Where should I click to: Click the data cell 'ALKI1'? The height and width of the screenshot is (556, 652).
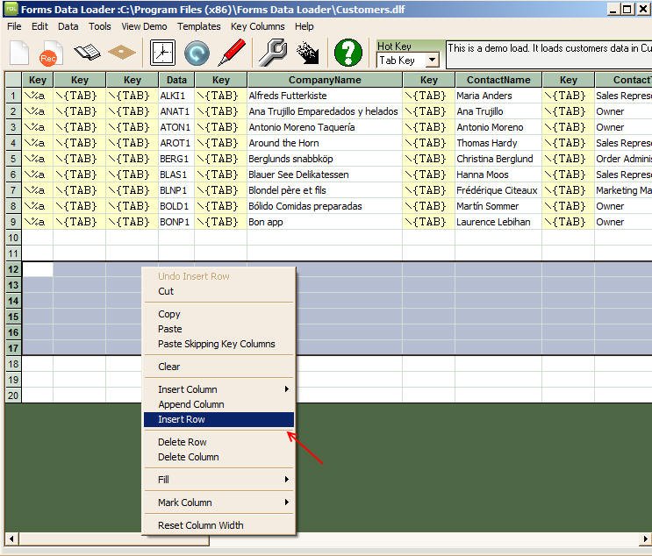[176, 96]
